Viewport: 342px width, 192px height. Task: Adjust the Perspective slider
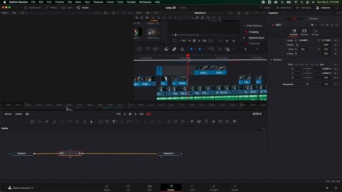[x=307, y=84]
